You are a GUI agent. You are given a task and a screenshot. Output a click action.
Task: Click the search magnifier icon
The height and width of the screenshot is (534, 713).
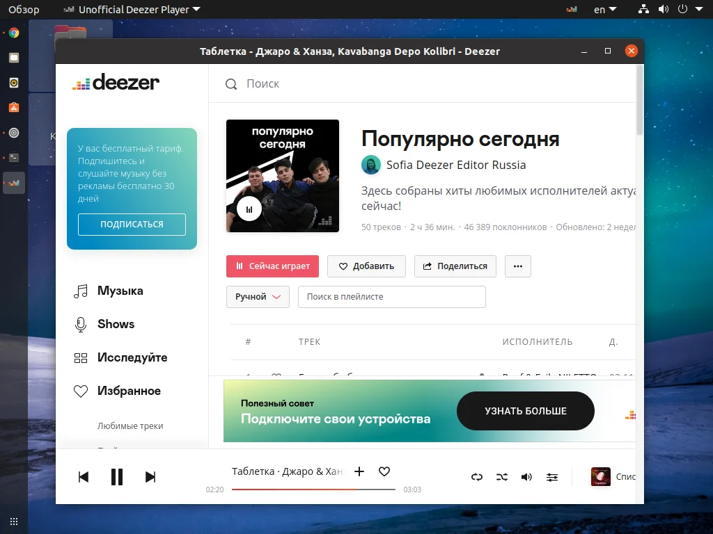(231, 84)
